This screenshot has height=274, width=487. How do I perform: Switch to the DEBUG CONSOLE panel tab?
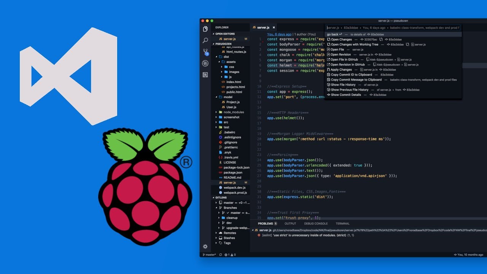coord(316,223)
